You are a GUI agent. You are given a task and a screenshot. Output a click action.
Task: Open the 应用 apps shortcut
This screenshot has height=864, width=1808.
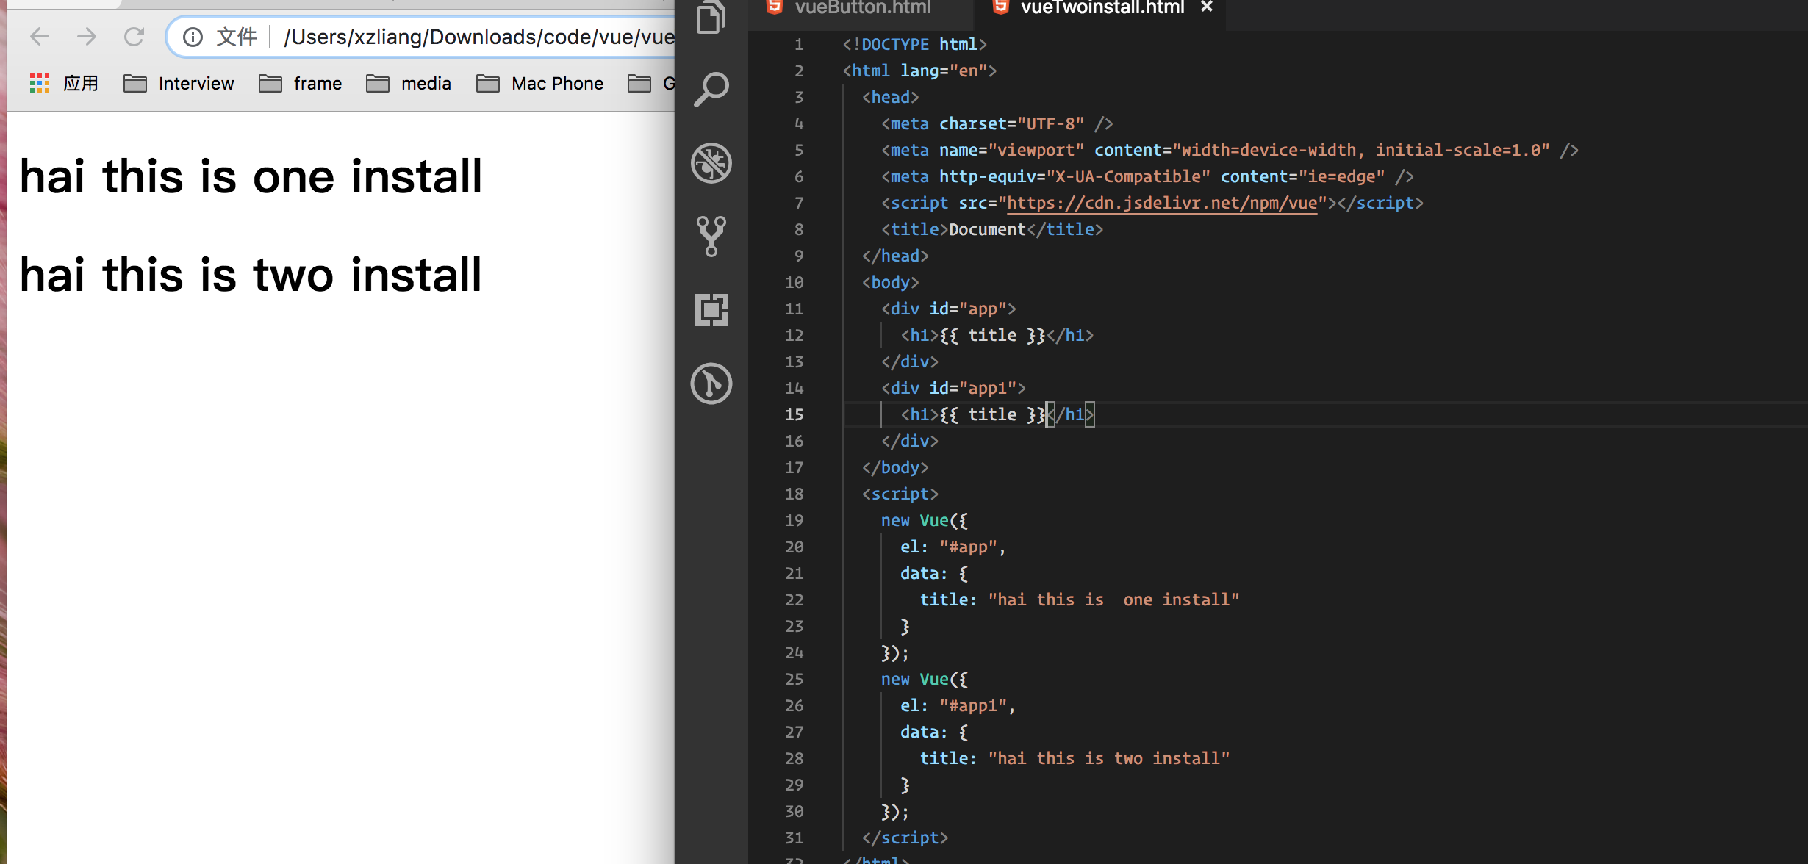pyautogui.click(x=65, y=84)
